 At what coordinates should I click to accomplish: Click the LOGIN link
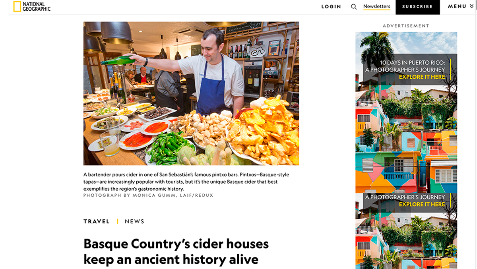(x=331, y=7)
